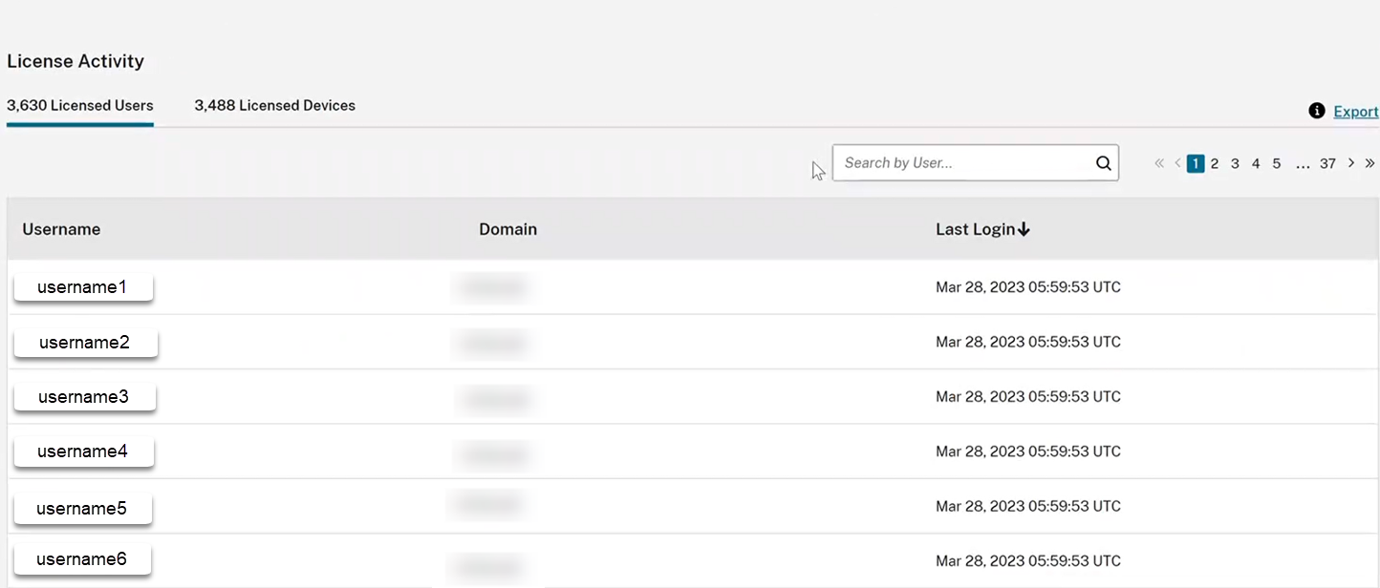
Task: Go to page 3
Action: [x=1235, y=163]
